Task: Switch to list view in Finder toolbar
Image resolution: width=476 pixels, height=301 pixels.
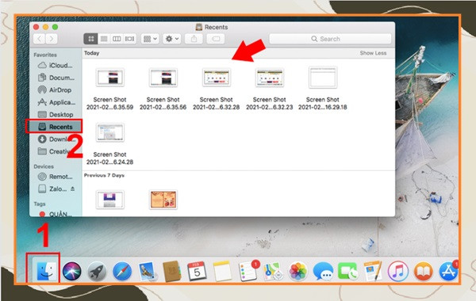Action: 104,39
